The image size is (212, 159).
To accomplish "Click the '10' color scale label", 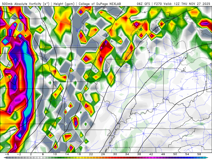I will (55, 154).
